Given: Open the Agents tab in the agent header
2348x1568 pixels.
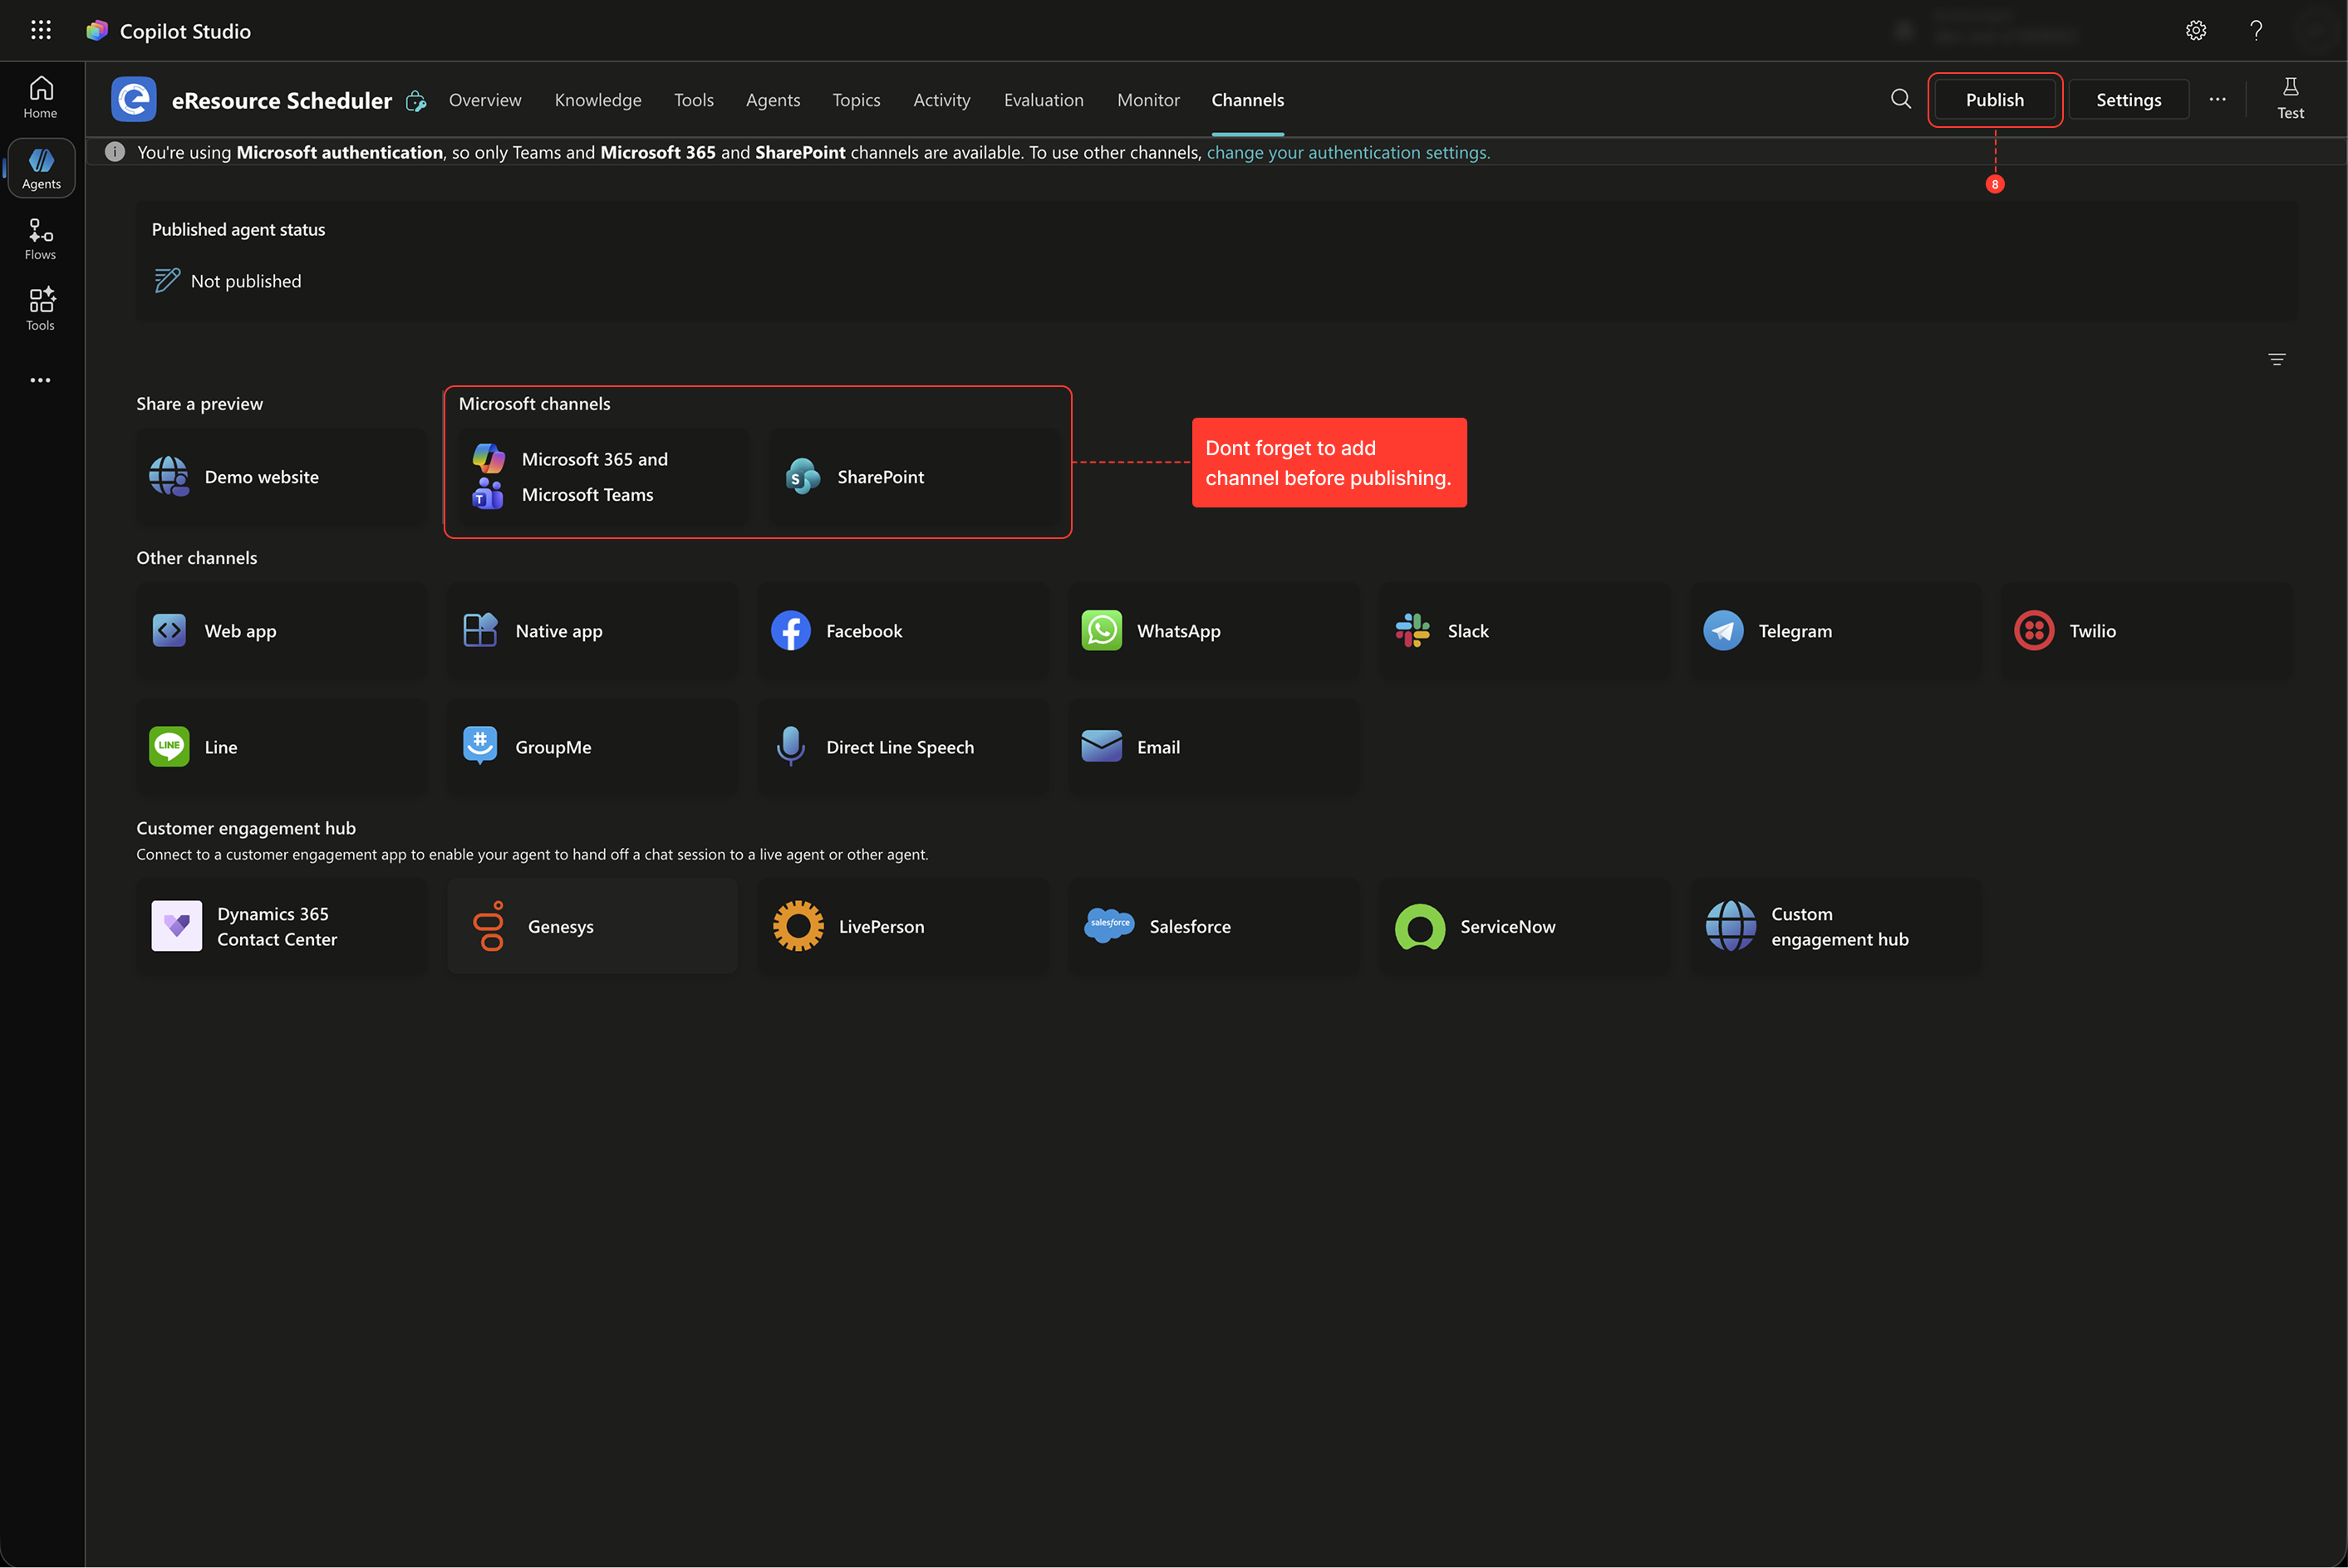Looking at the screenshot, I should (x=774, y=100).
